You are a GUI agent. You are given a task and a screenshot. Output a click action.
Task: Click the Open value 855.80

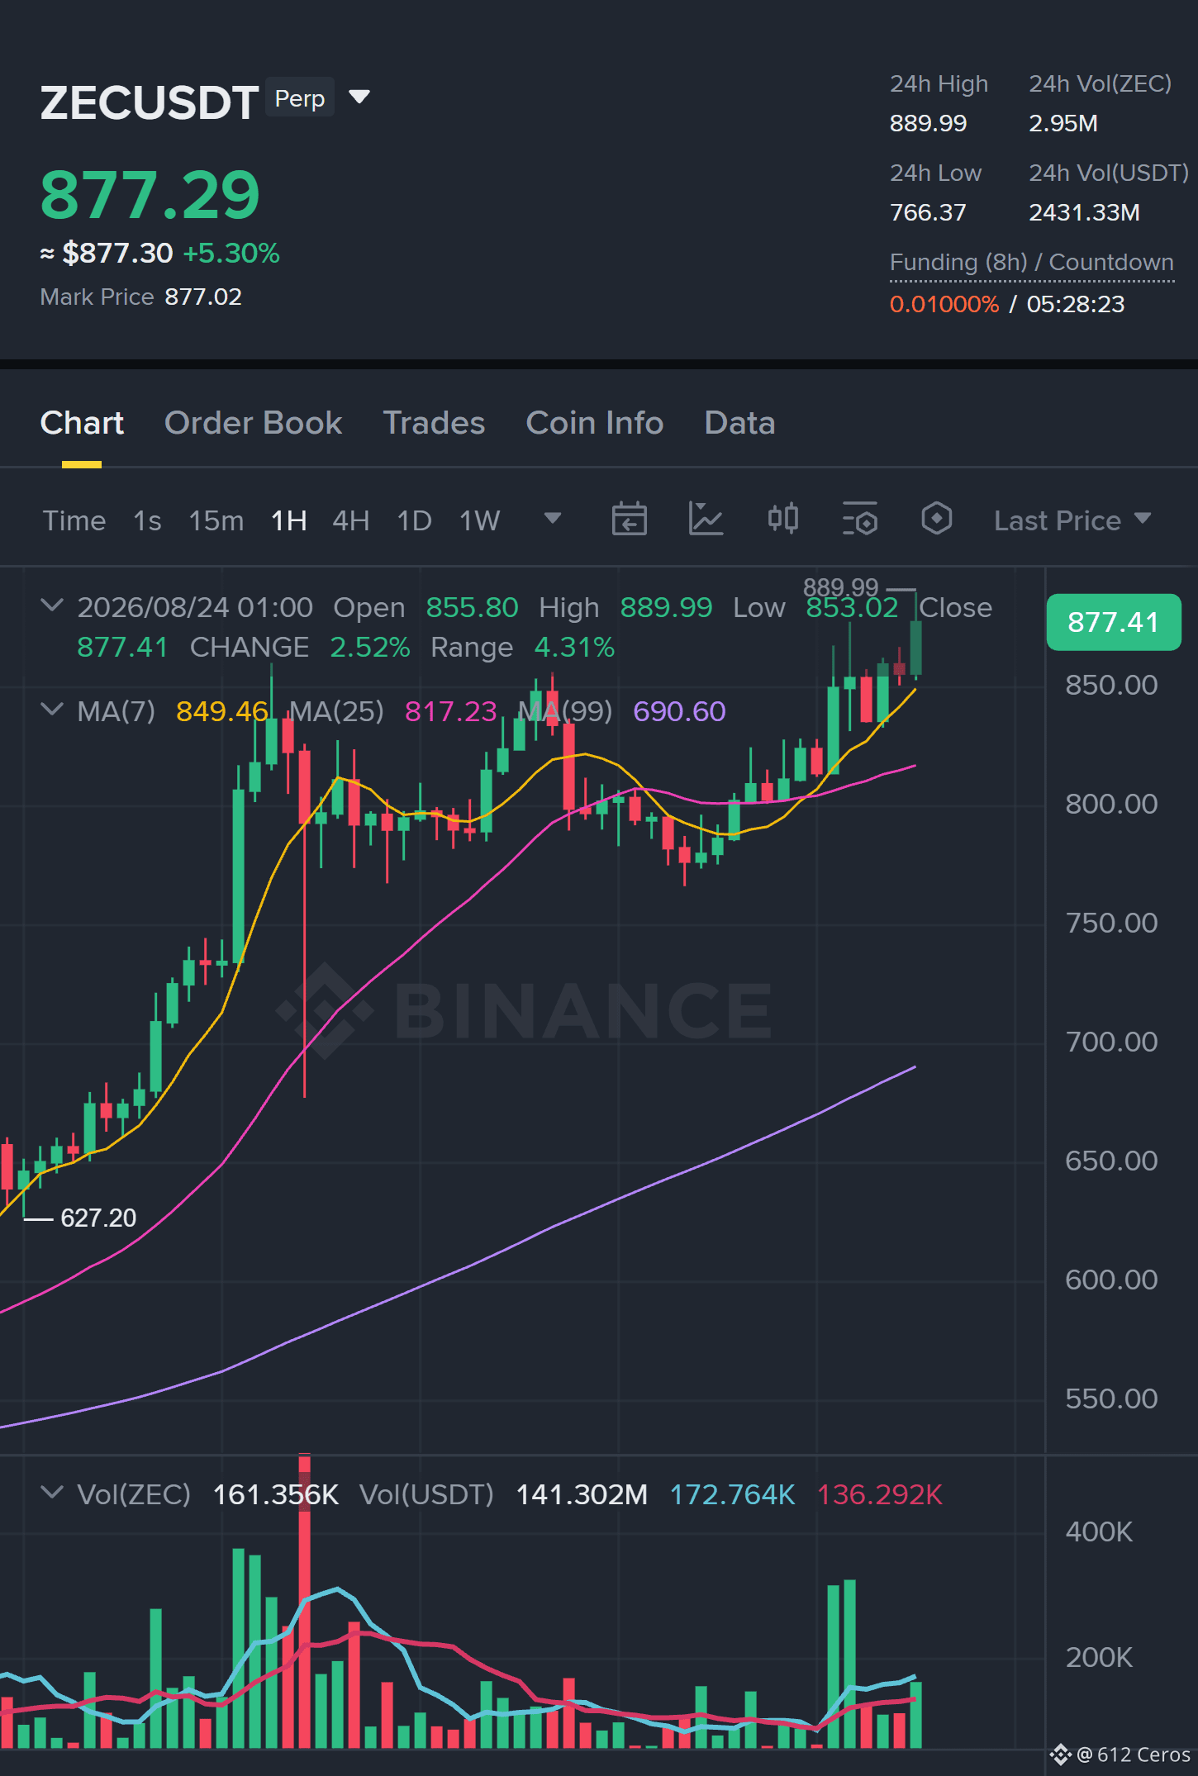click(472, 607)
